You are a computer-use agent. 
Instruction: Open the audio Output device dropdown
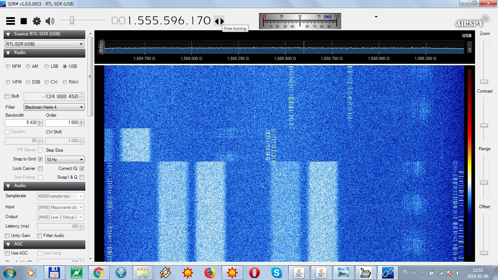61,217
